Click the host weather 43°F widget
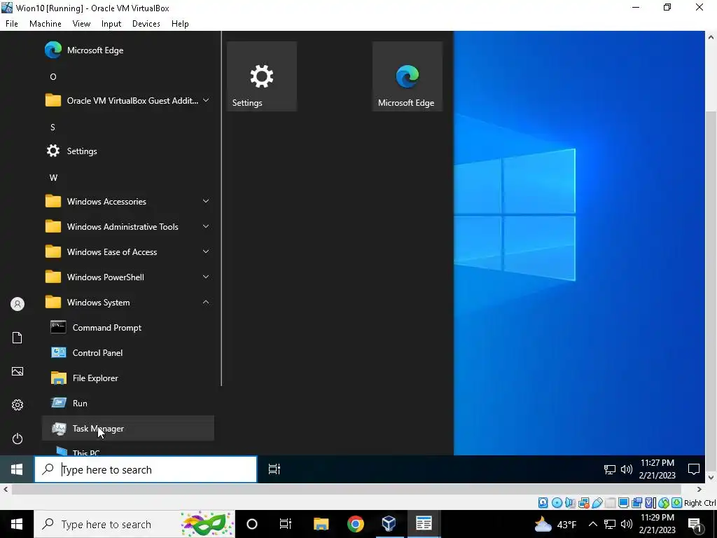This screenshot has height=538, width=717. 555,524
